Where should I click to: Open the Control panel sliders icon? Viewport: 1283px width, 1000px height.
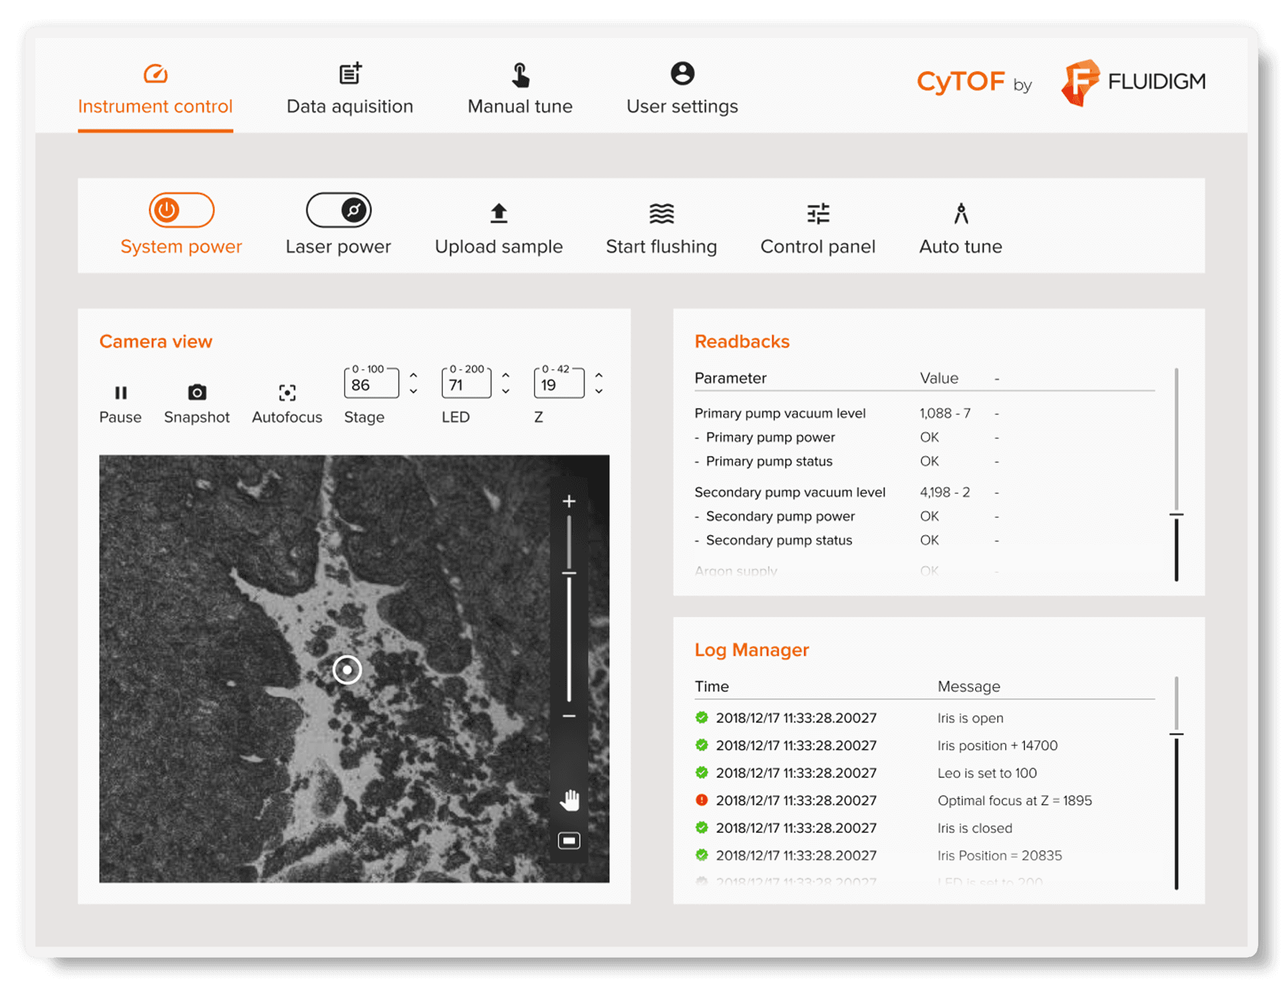click(817, 213)
